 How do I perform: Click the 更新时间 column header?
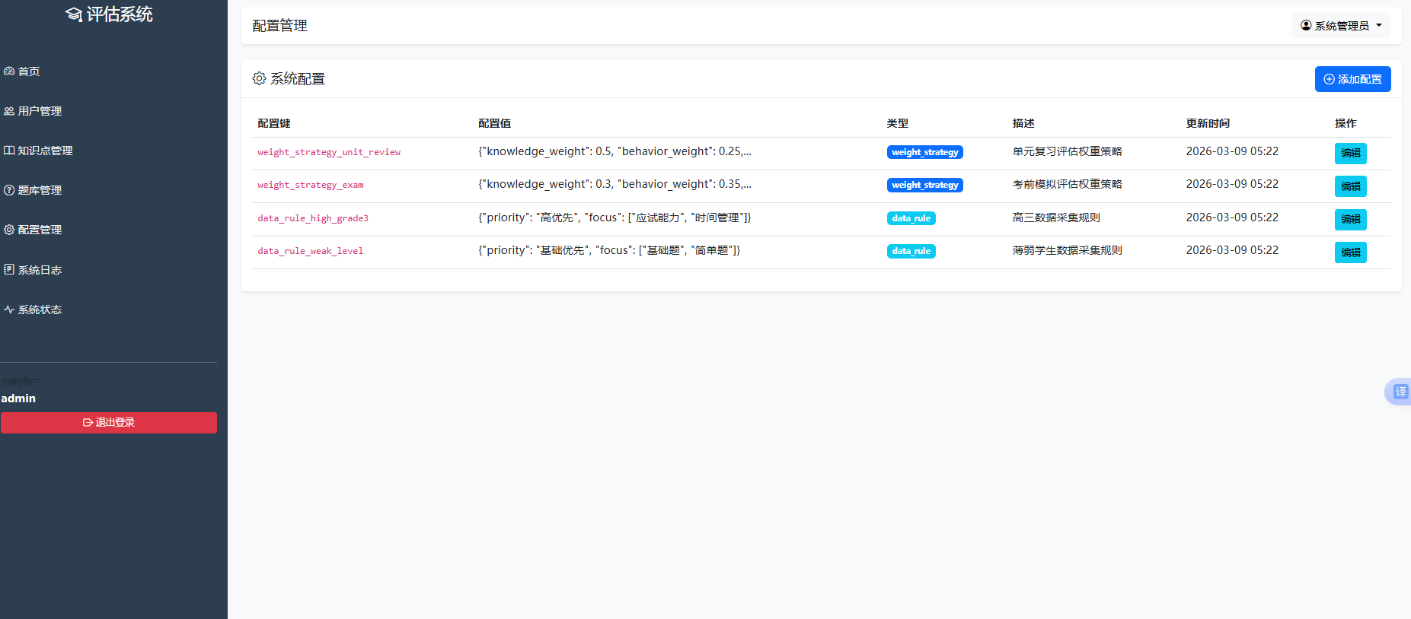coord(1208,123)
